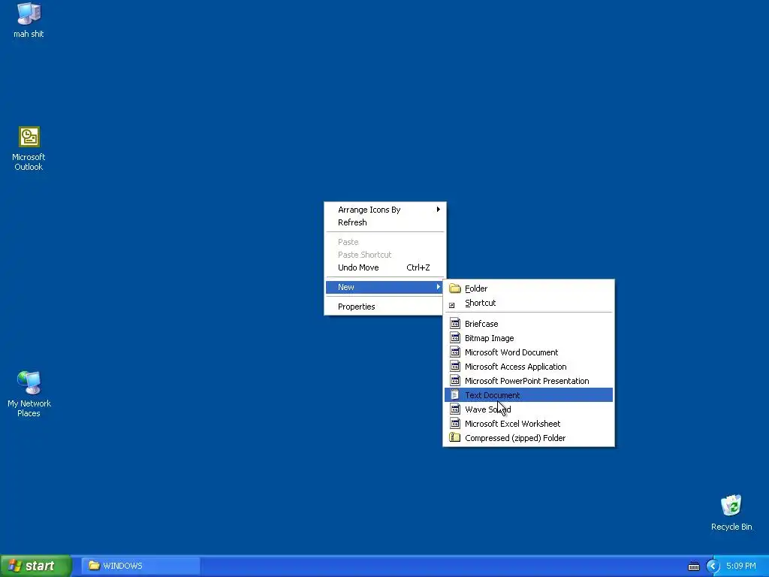Screen dimensions: 769x577
Task: Click the Windows flag logo on Start
Action: [x=15, y=566]
